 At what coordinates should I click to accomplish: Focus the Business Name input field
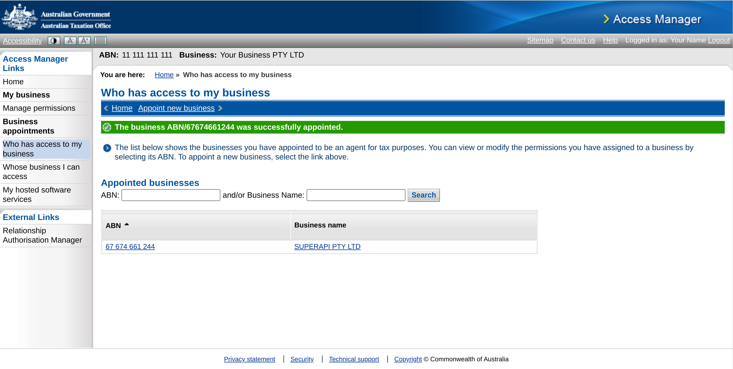(356, 195)
